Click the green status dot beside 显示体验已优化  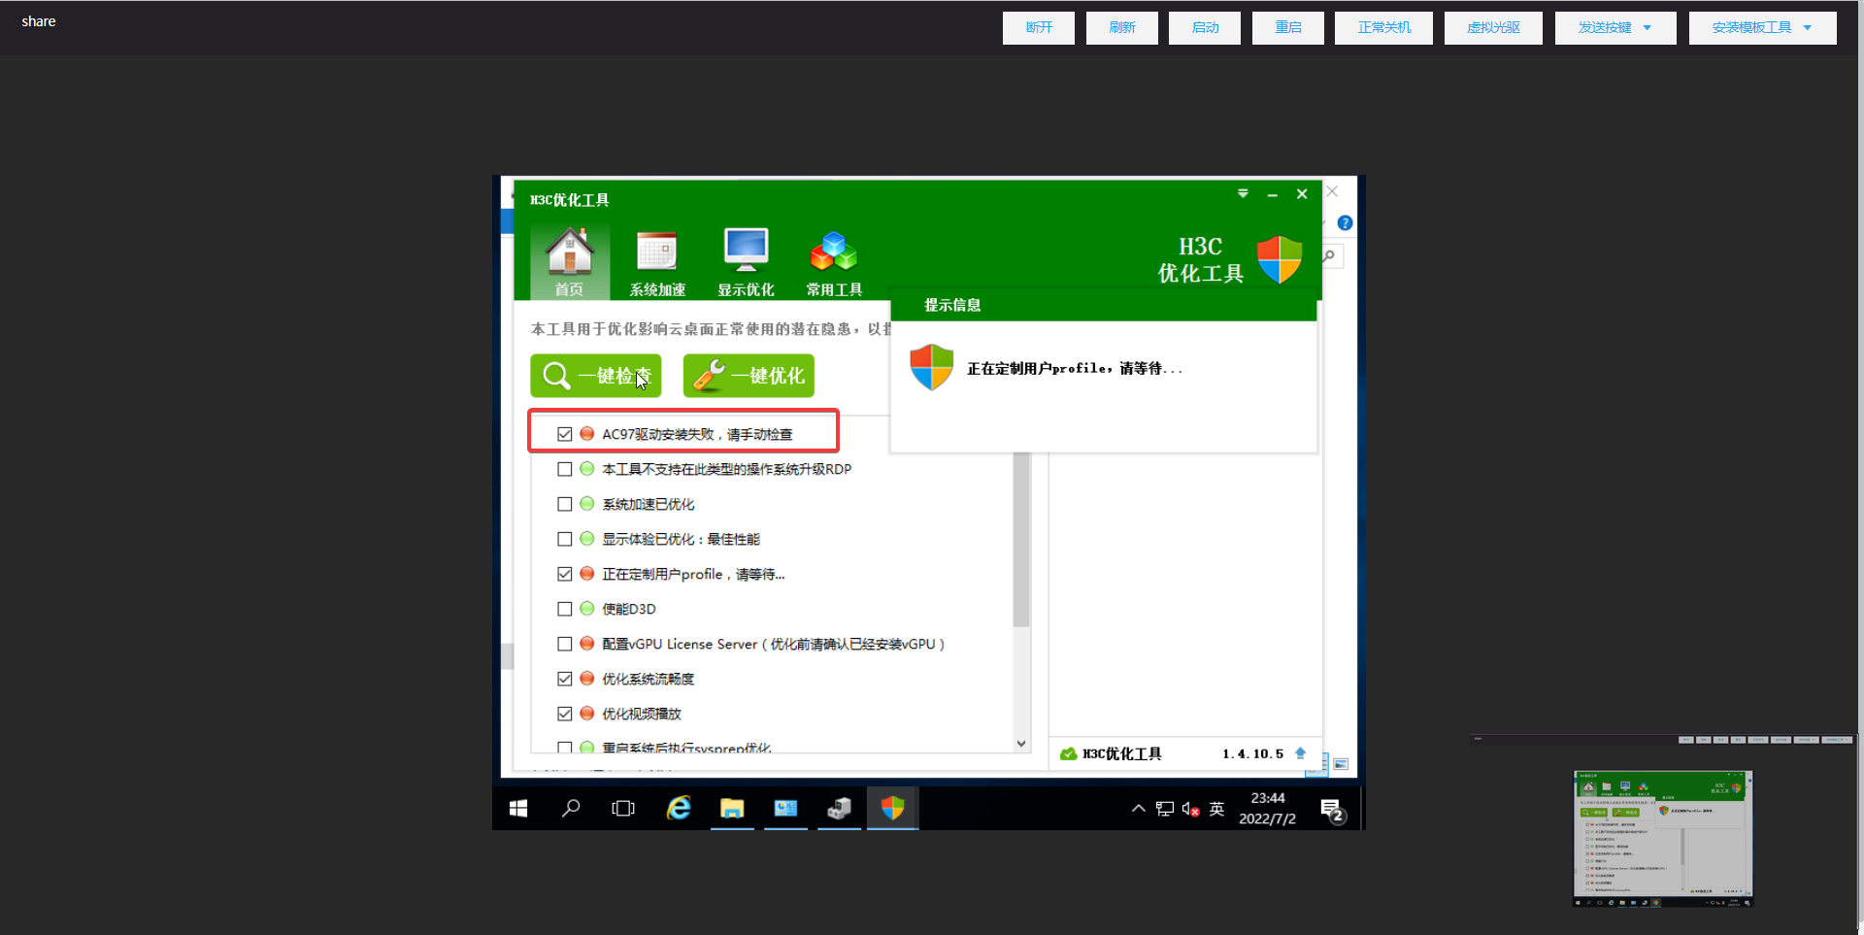point(587,539)
